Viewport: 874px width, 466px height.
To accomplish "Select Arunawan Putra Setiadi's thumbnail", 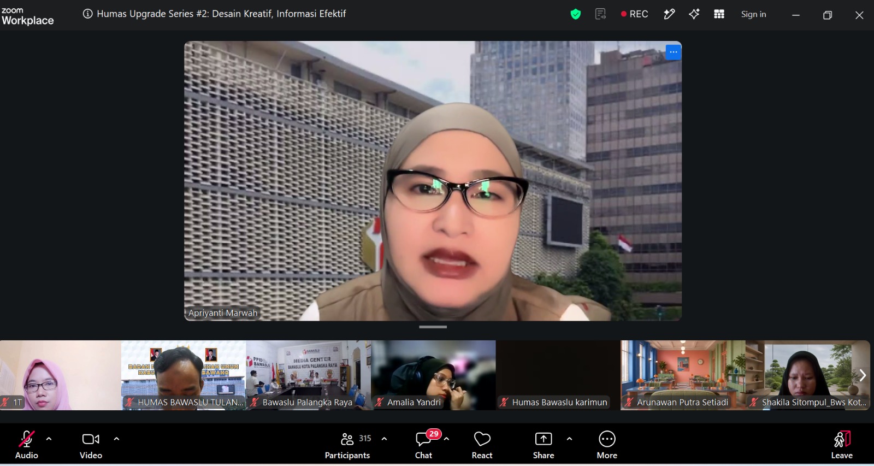I will pyautogui.click(x=683, y=375).
